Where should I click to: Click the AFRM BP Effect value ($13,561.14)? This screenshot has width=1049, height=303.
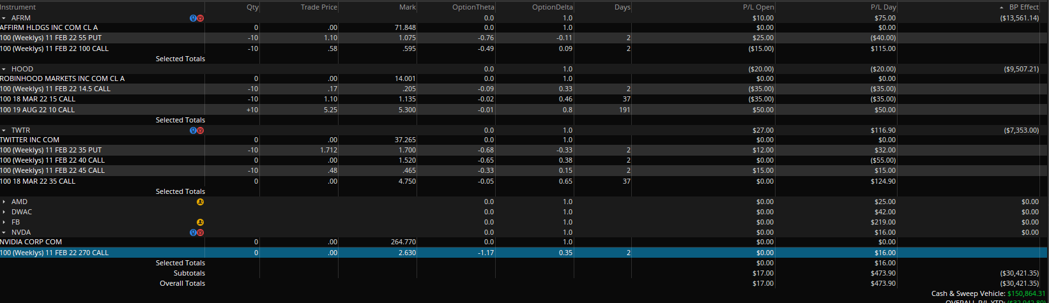click(x=1019, y=18)
